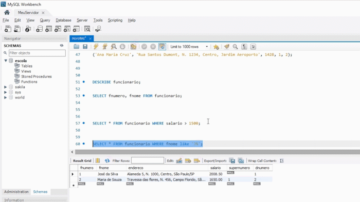
Task: Close the novotec query tab
Action: pos(90,38)
